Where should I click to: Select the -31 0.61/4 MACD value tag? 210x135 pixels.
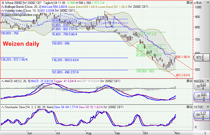202,96
